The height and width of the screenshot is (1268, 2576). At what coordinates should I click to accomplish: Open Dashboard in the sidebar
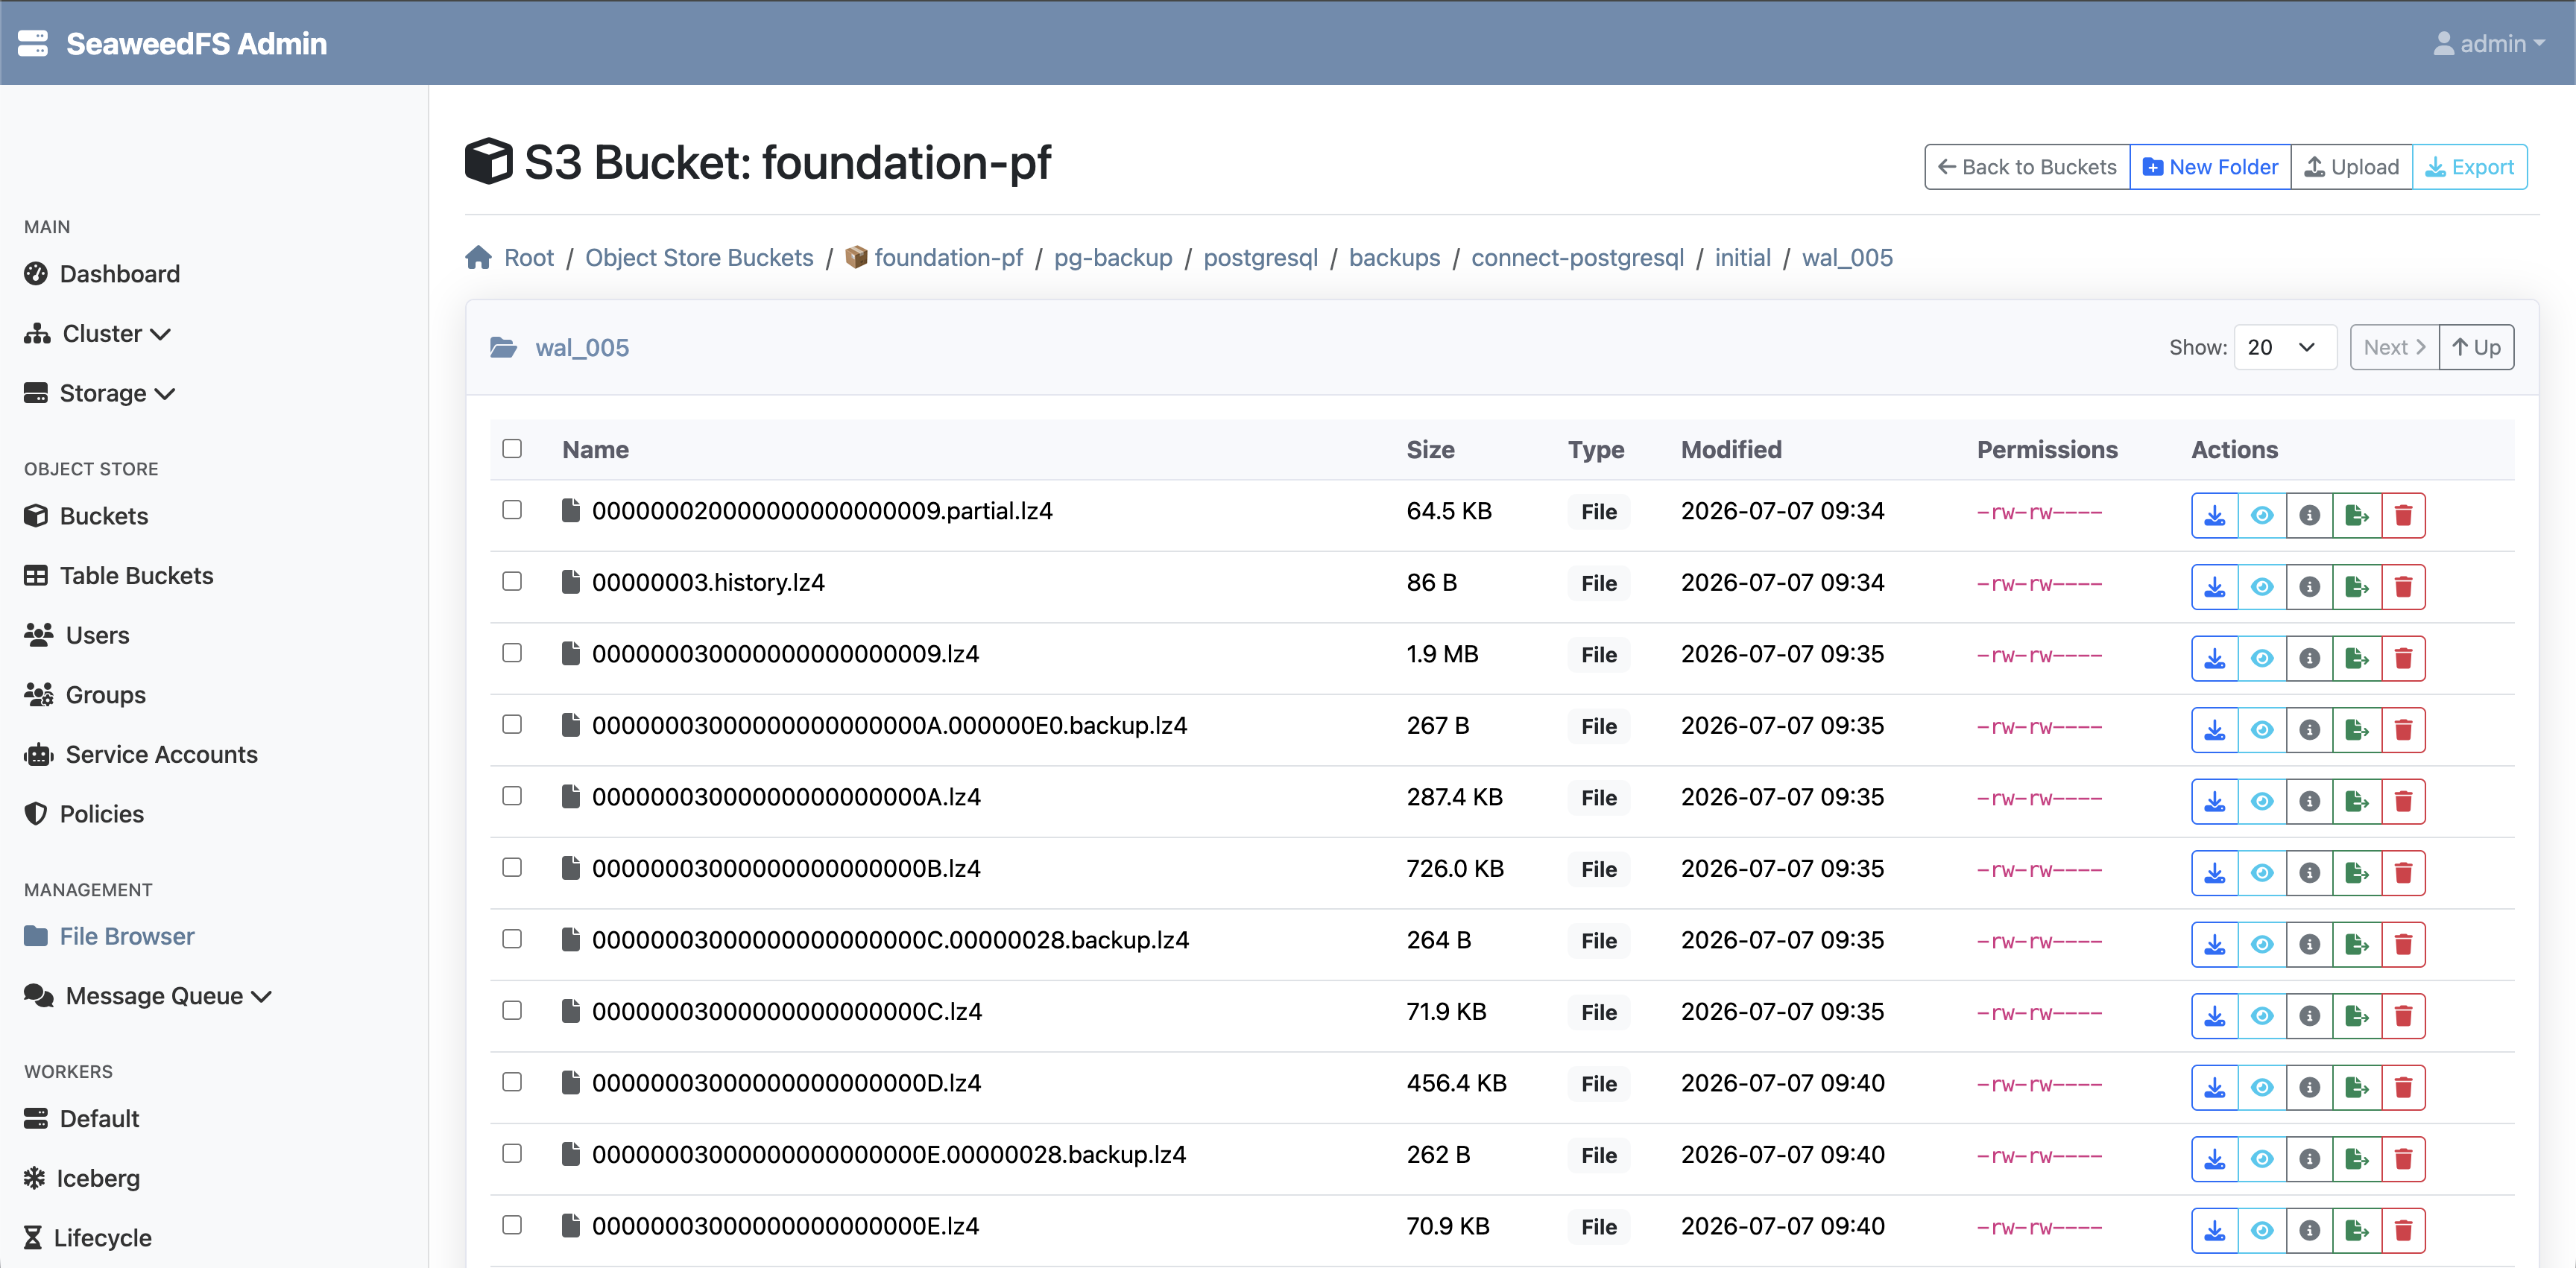coord(102,273)
